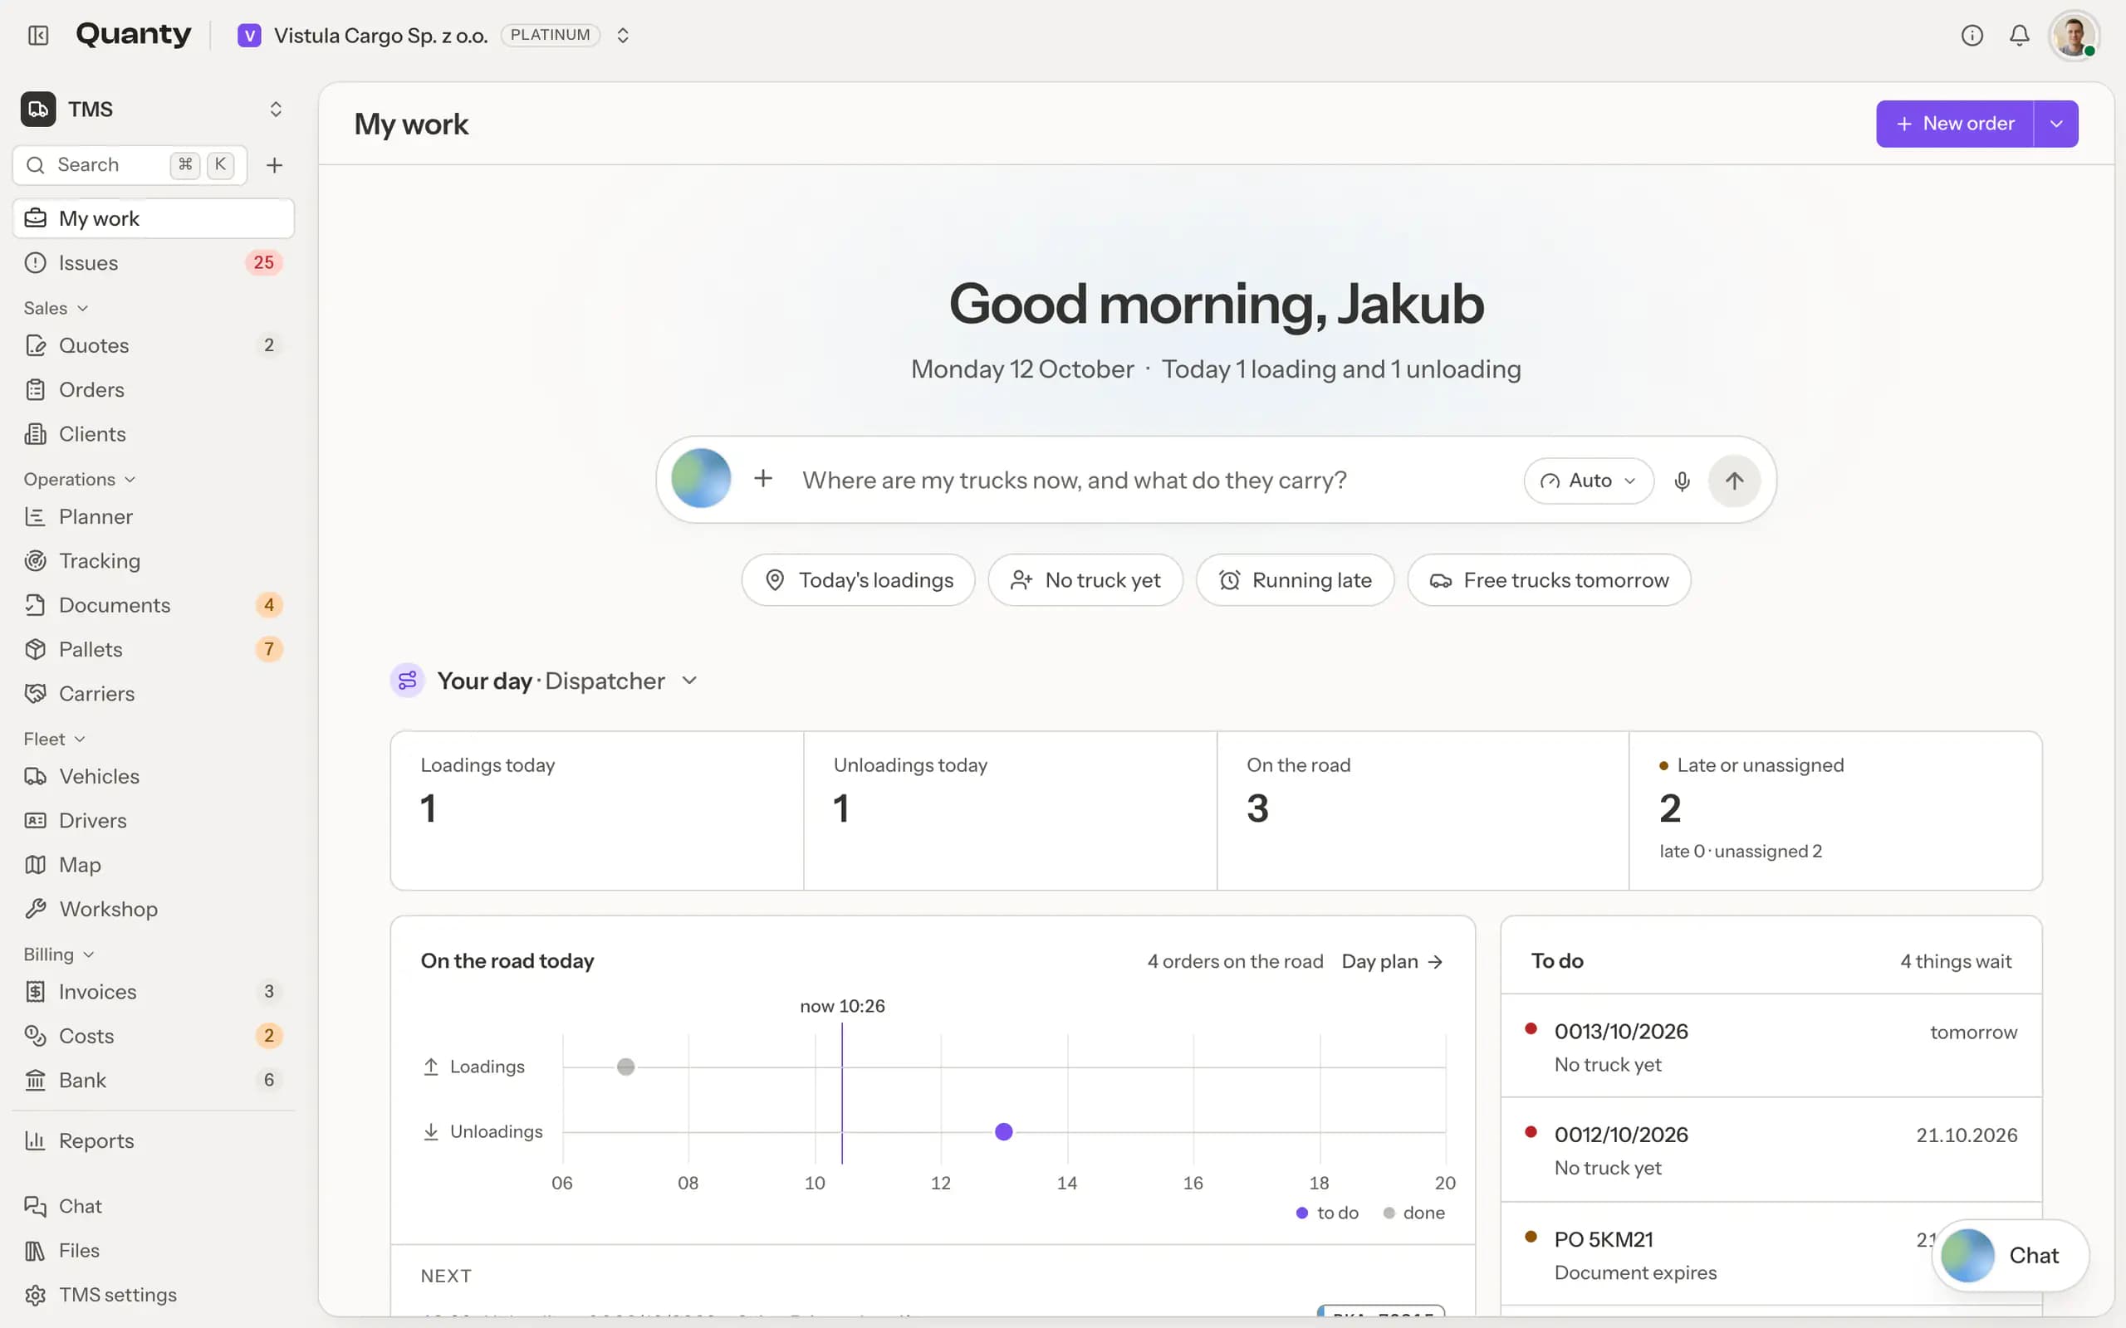This screenshot has width=2126, height=1328.
Task: Select the No truck yet suggestion chip
Action: tap(1086, 579)
